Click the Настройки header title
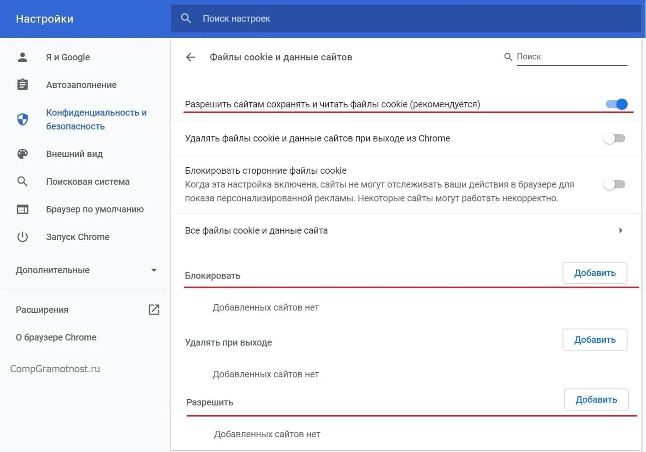This screenshot has width=646, height=452. (x=44, y=19)
